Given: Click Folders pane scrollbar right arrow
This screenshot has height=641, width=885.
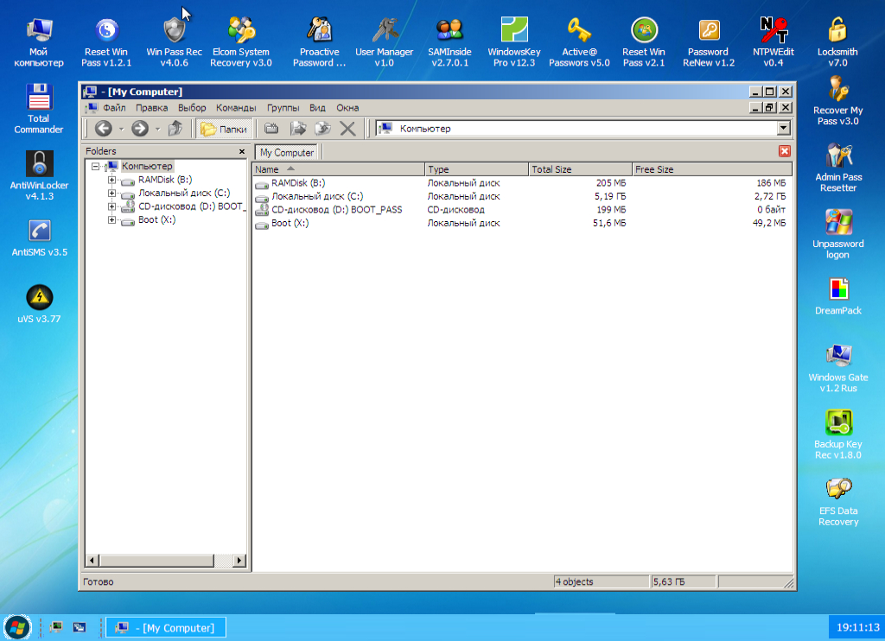Looking at the screenshot, I should (x=240, y=561).
